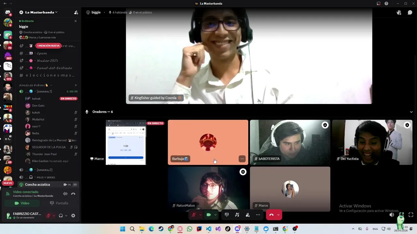
Task: Adjust stage volume speaker icon
Action: [392, 215]
